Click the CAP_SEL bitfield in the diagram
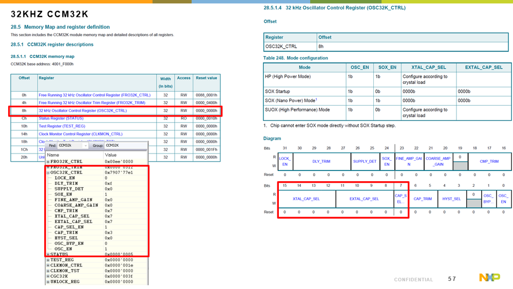The width and height of the screenshot is (513, 289). point(401,199)
